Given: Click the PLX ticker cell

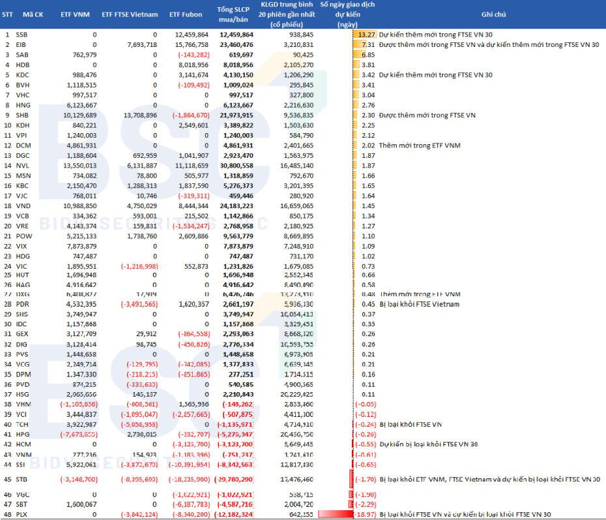Looking at the screenshot, I should pos(22,515).
